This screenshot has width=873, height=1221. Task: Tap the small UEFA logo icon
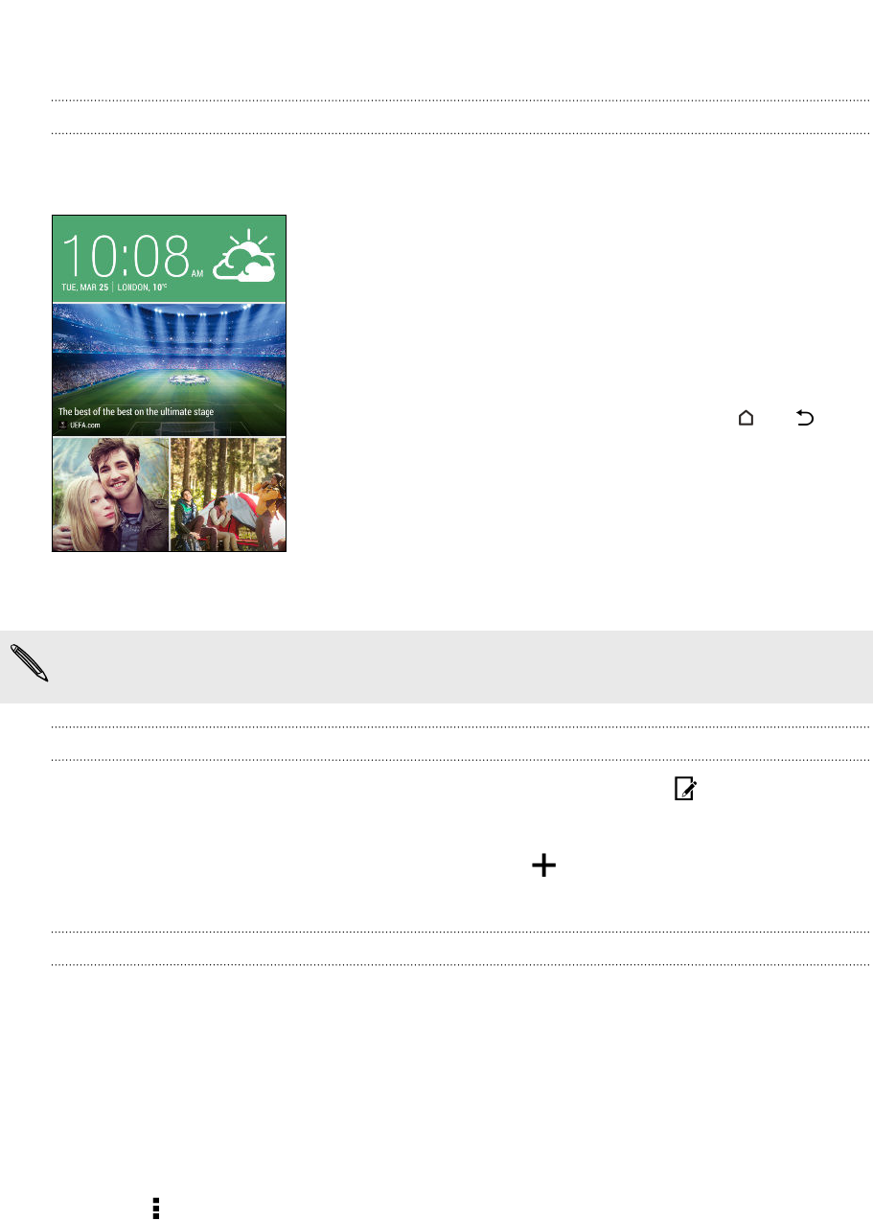(x=63, y=425)
